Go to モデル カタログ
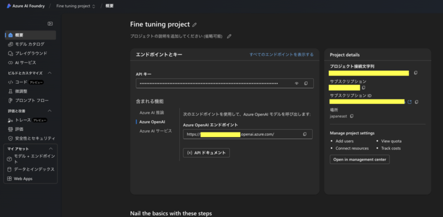 point(30,44)
